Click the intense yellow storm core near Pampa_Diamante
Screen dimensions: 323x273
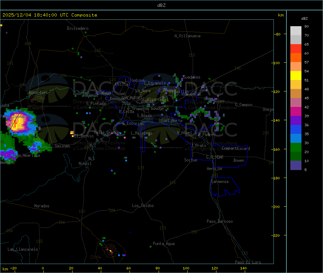pyautogui.click(x=19, y=123)
